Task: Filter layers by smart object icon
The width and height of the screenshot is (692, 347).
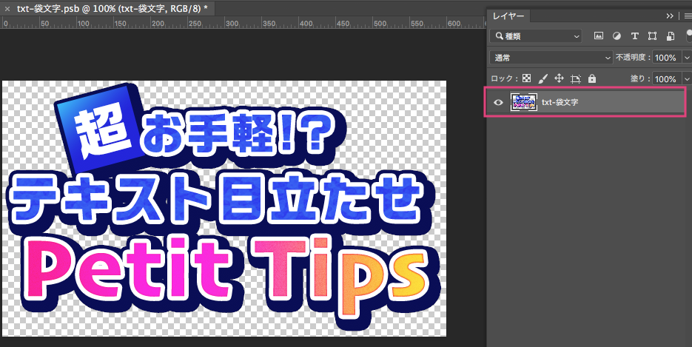Action: coord(671,36)
